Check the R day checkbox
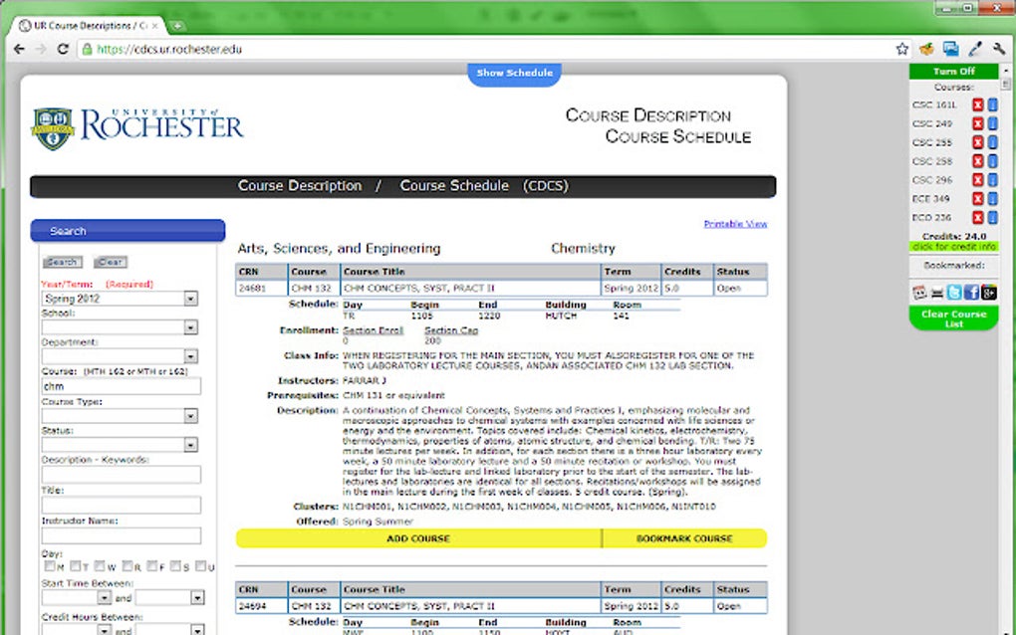The width and height of the screenshot is (1016, 635). coord(127,565)
